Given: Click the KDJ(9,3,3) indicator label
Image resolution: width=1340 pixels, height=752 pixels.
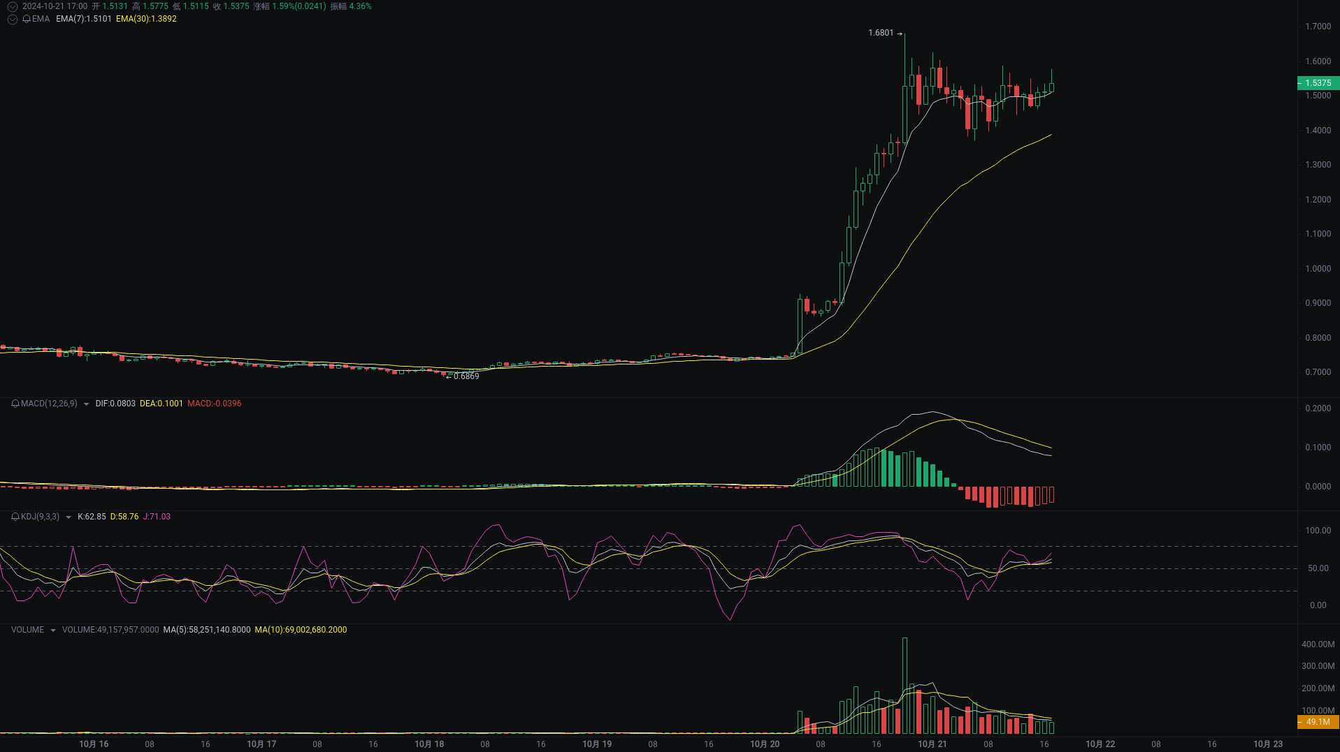Looking at the screenshot, I should 40,517.
